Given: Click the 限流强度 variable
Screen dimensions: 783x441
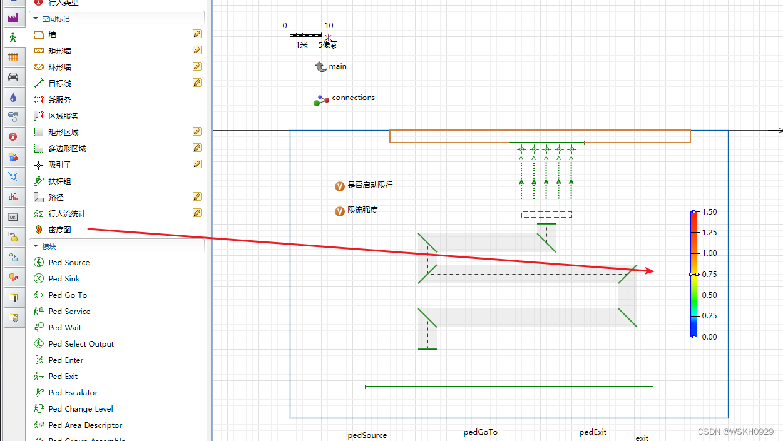Looking at the screenshot, I should tap(357, 211).
